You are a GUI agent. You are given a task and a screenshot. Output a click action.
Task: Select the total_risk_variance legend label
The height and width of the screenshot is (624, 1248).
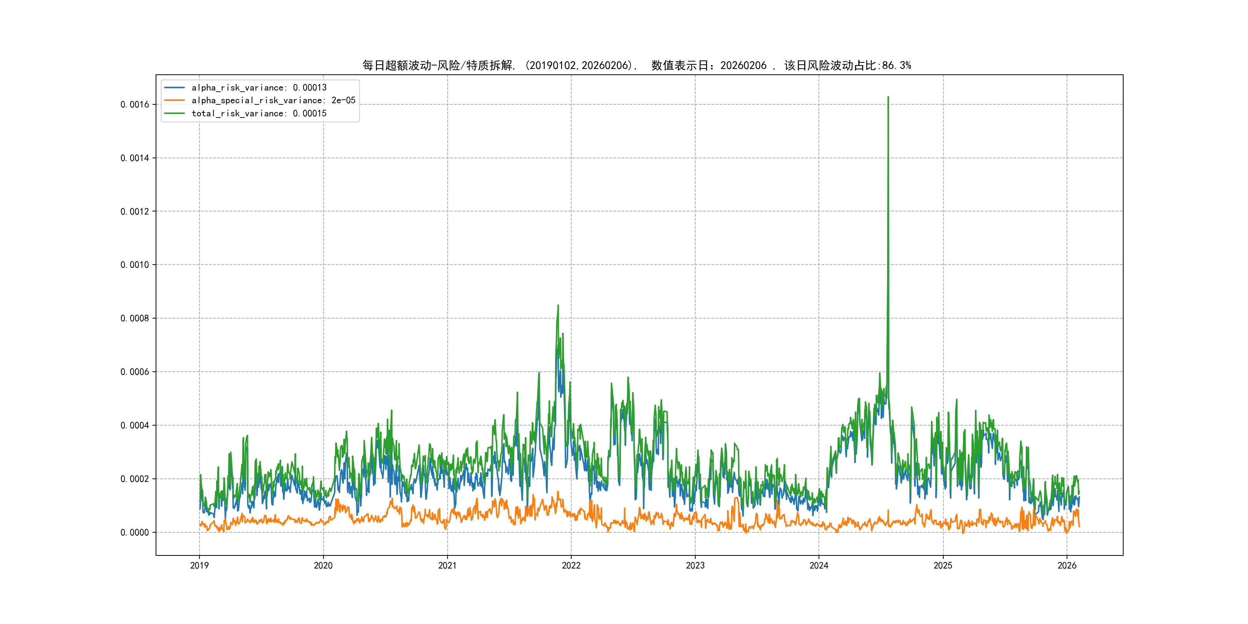(x=259, y=113)
